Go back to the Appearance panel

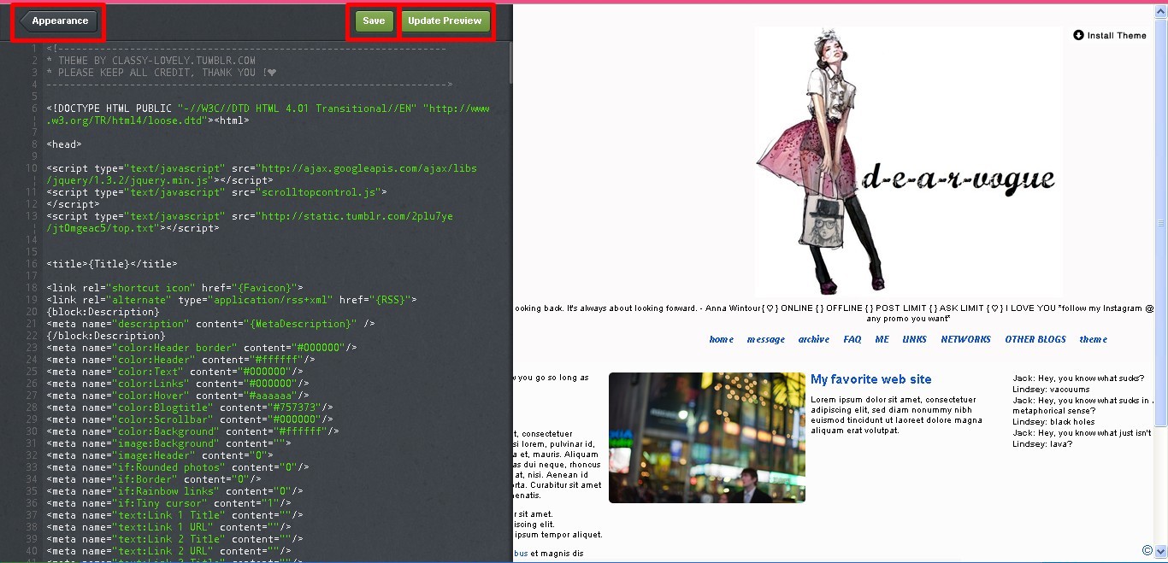pyautogui.click(x=58, y=21)
